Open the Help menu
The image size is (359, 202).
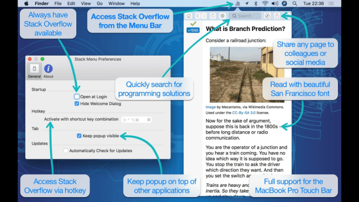[x=135, y=4]
